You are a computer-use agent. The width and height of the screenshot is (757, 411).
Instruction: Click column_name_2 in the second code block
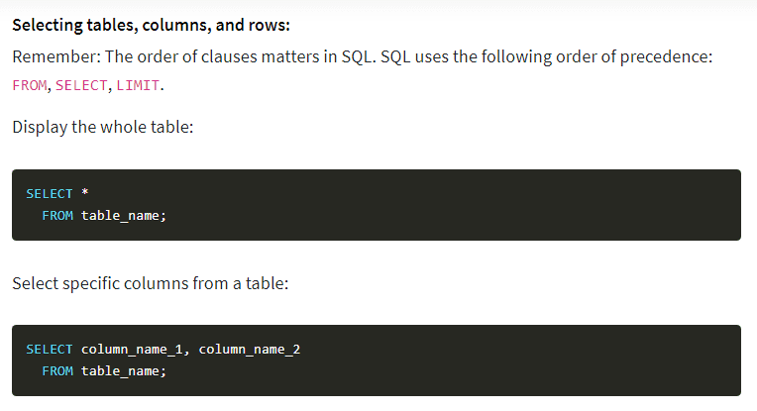(x=250, y=350)
